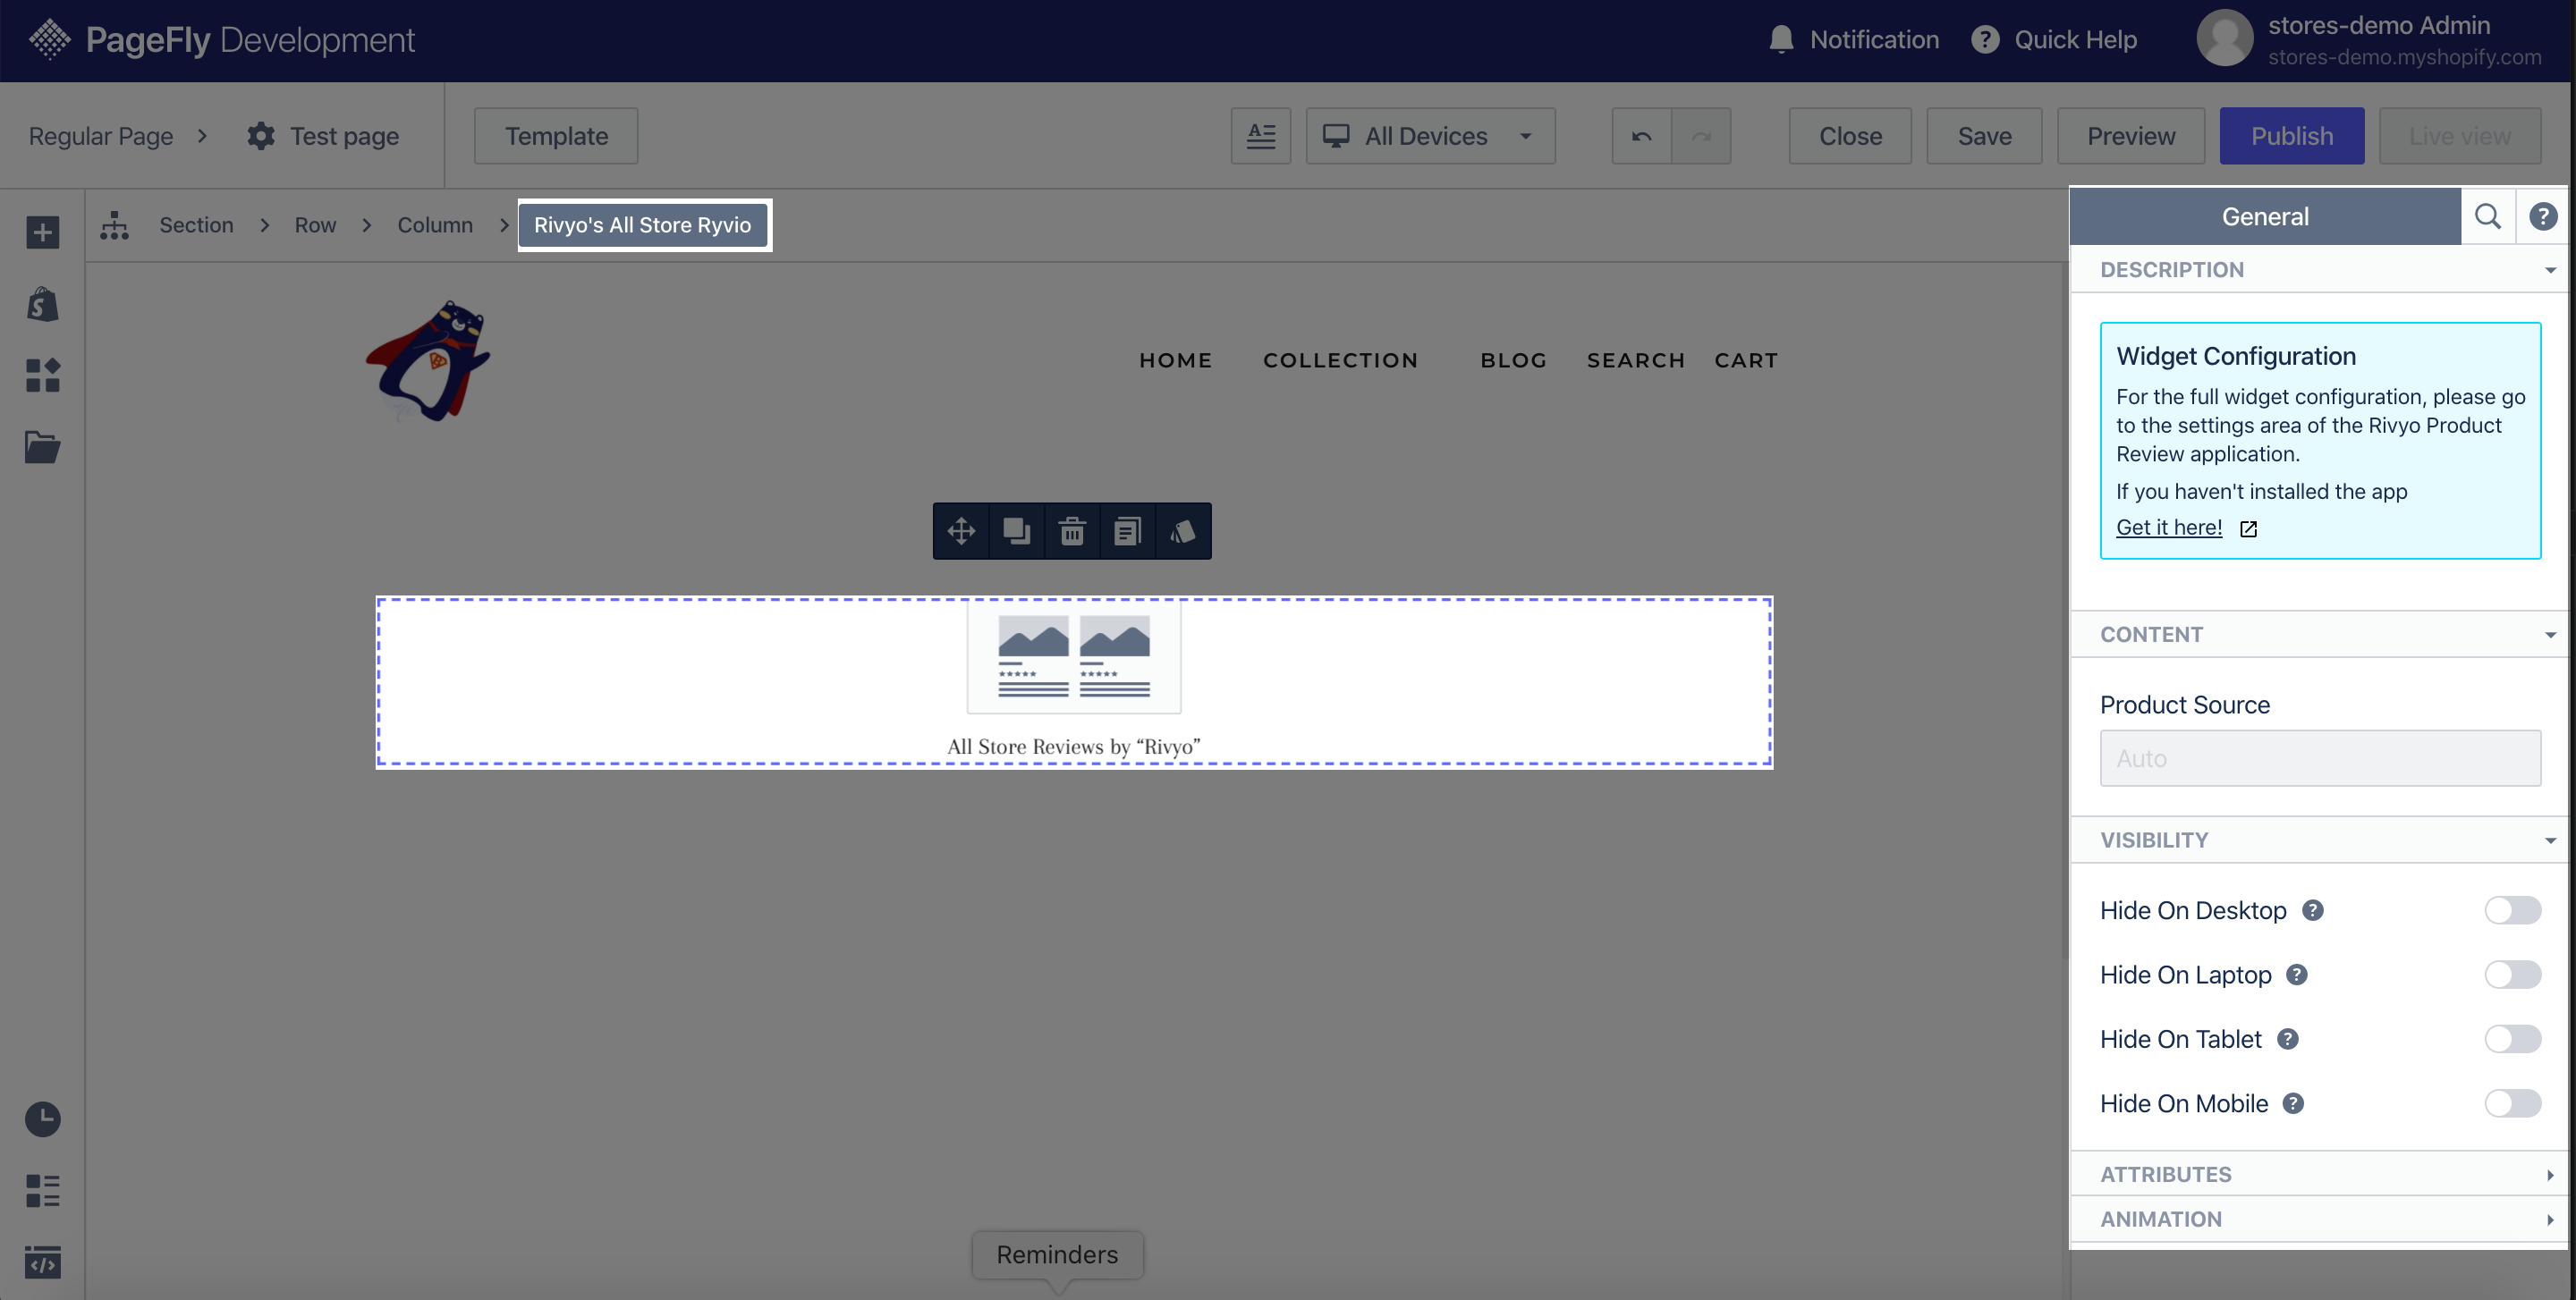Viewport: 2576px width, 1300px height.
Task: Toggle Hide On Tablet switch
Action: [2512, 1039]
